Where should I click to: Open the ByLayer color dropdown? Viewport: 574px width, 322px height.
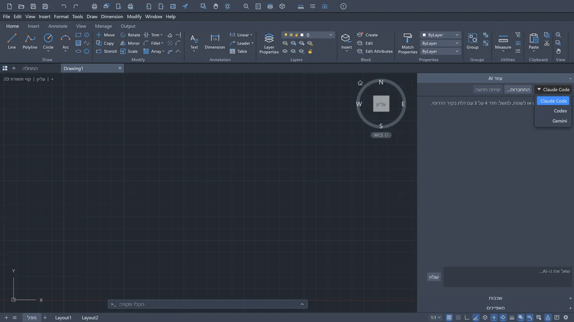click(x=440, y=35)
